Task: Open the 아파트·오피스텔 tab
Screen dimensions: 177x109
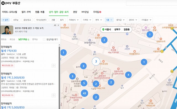Action: 10,12
